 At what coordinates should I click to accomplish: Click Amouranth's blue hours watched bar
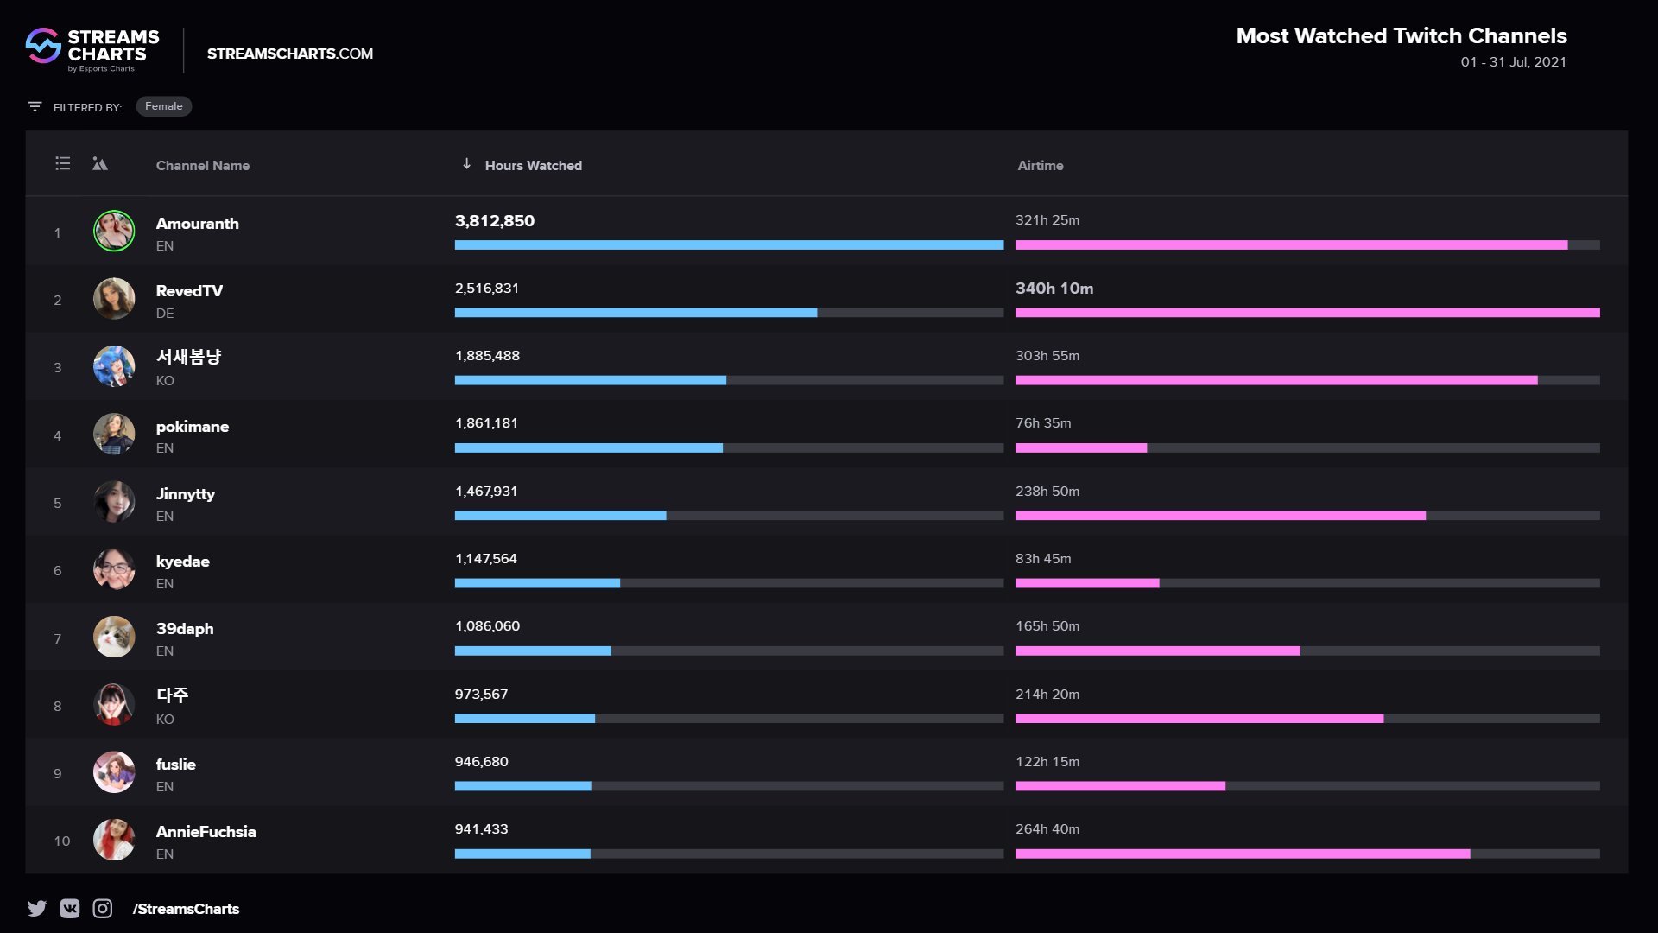(729, 245)
